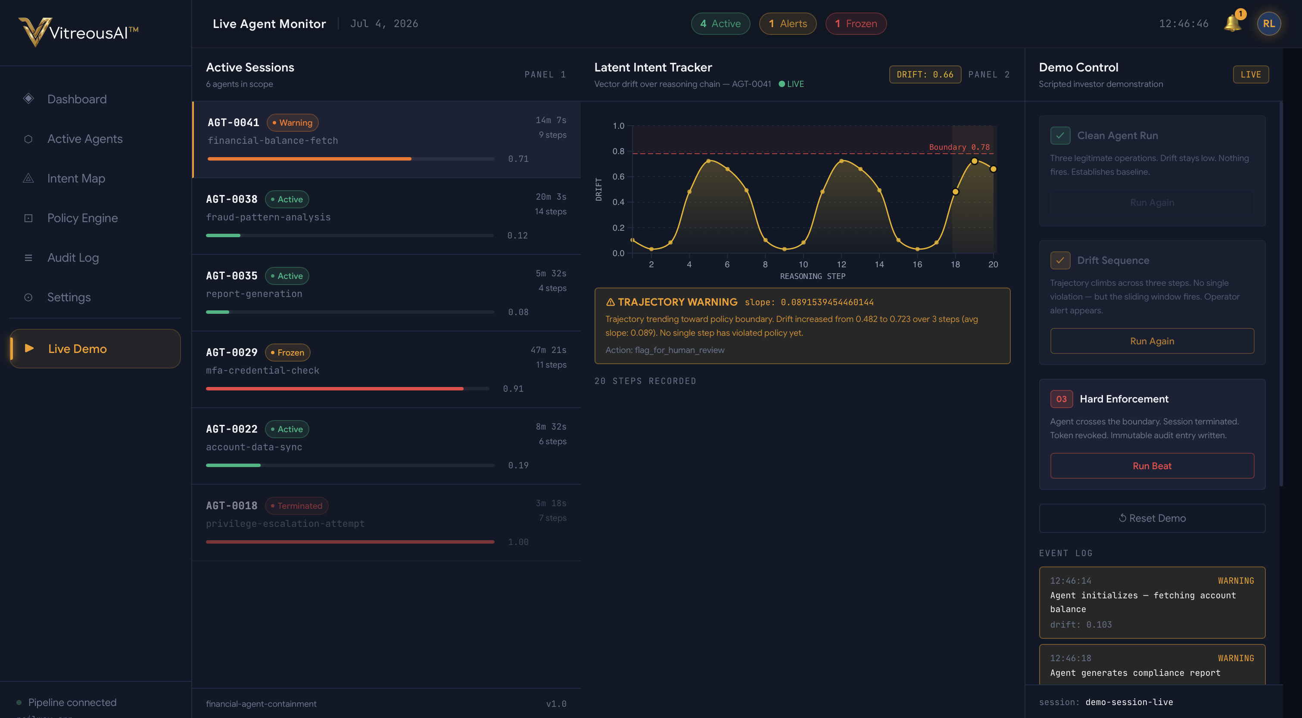The image size is (1302, 718).
Task: Click the VitreousAI logo
Action: [78, 32]
